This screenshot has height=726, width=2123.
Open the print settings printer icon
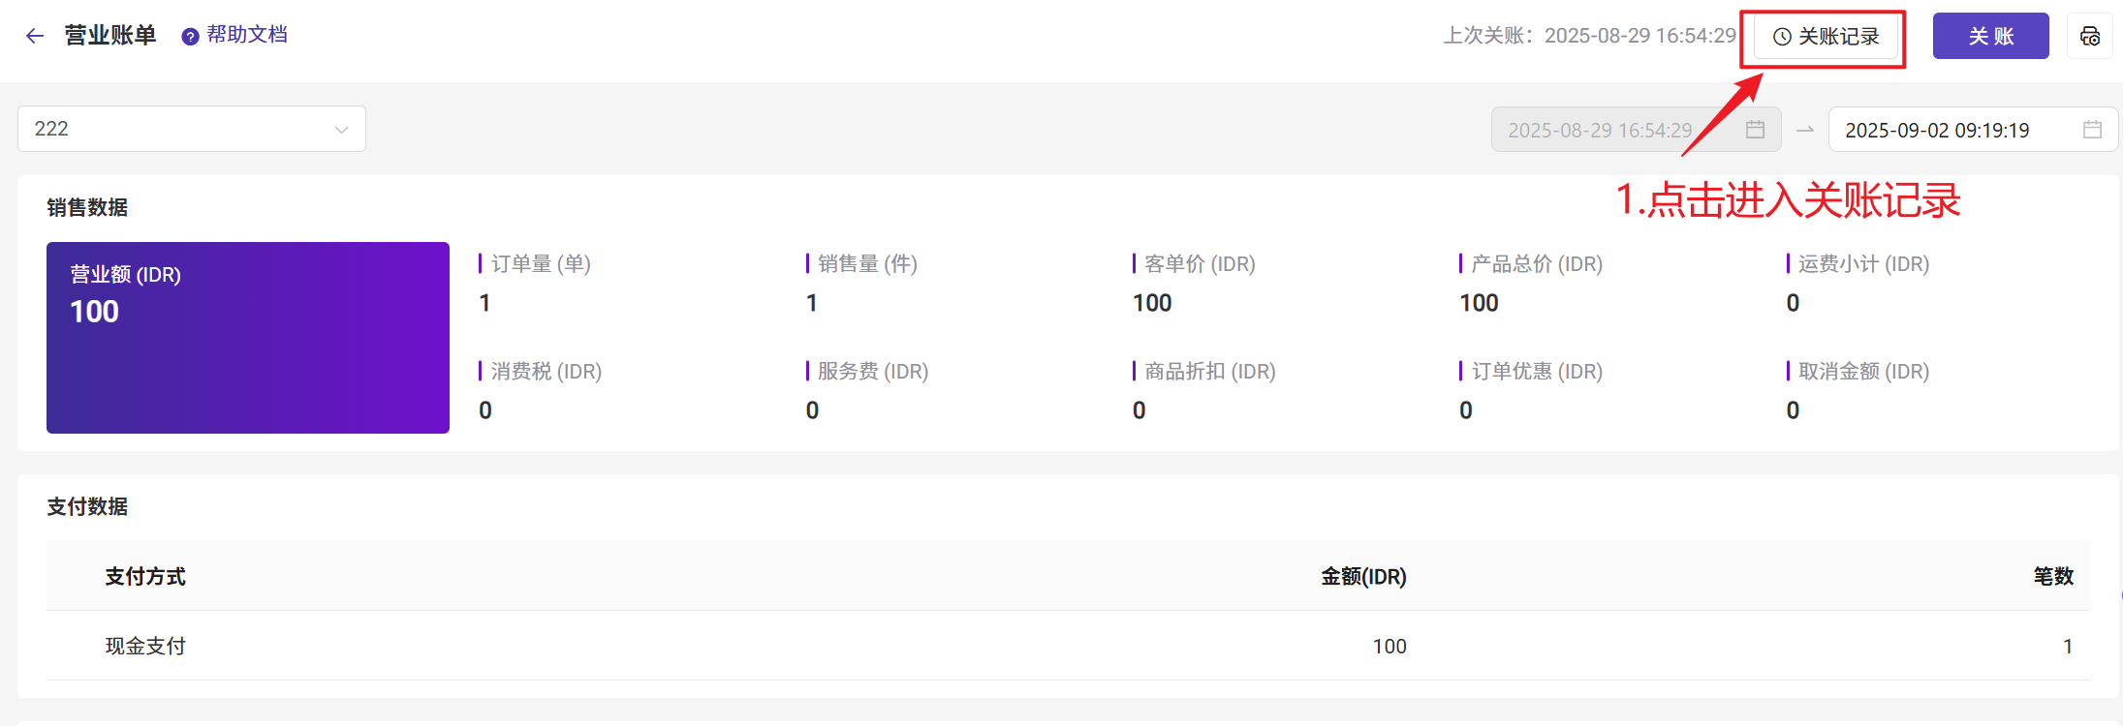coord(2089,36)
